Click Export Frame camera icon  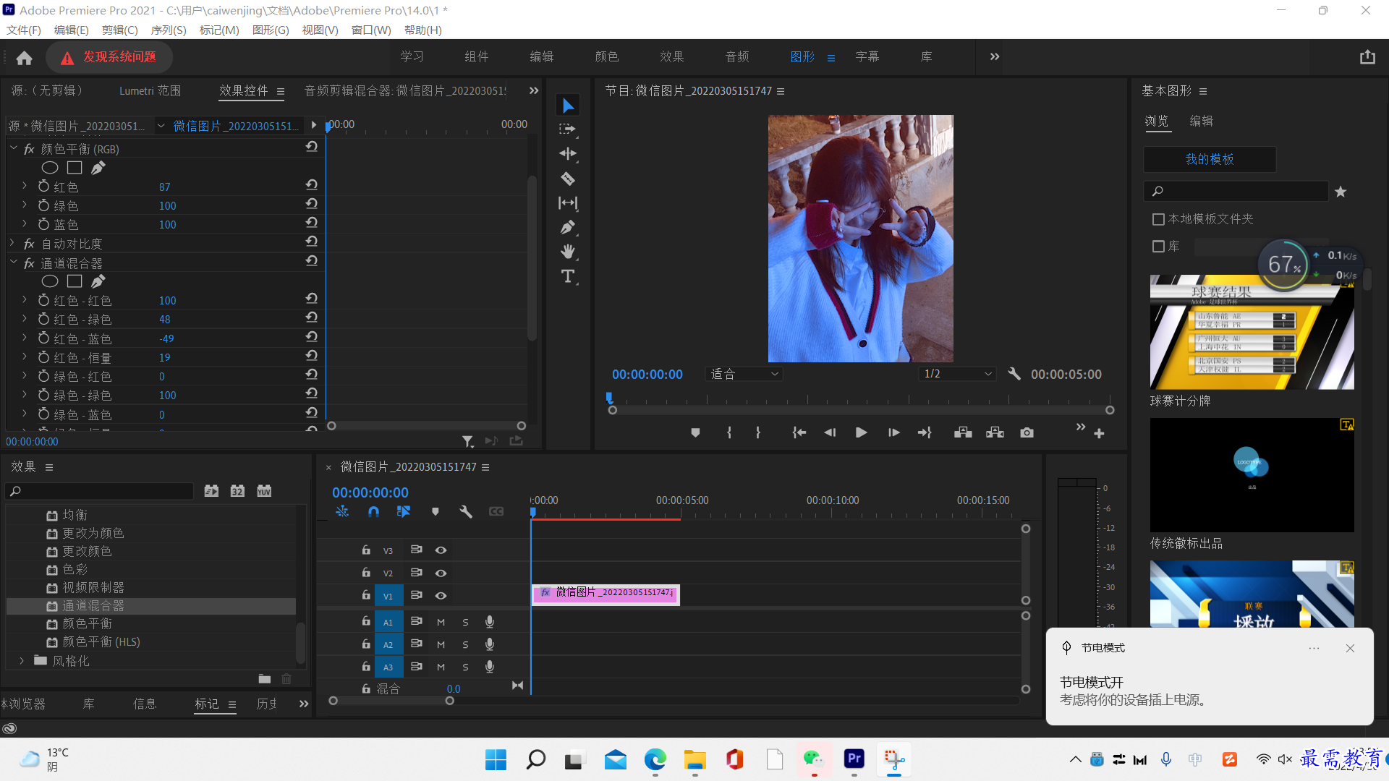coord(1027,432)
